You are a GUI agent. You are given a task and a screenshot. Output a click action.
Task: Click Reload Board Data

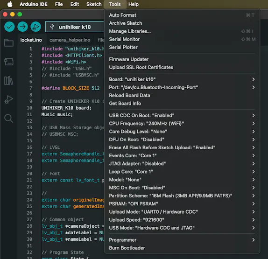pos(182,95)
